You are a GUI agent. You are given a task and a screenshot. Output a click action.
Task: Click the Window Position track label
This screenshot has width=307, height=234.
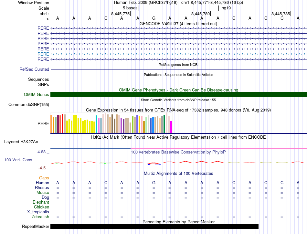(x=34, y=3)
